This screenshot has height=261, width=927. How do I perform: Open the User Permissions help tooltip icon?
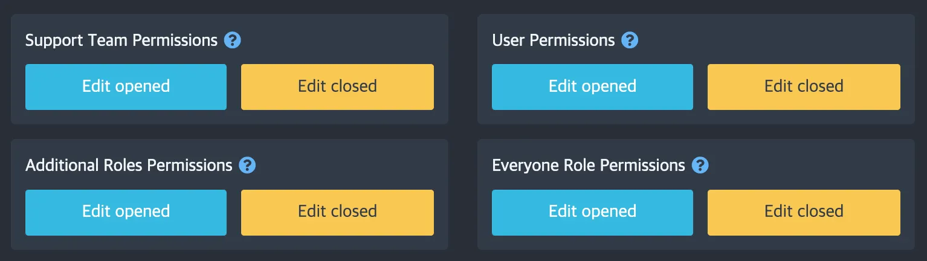[630, 40]
